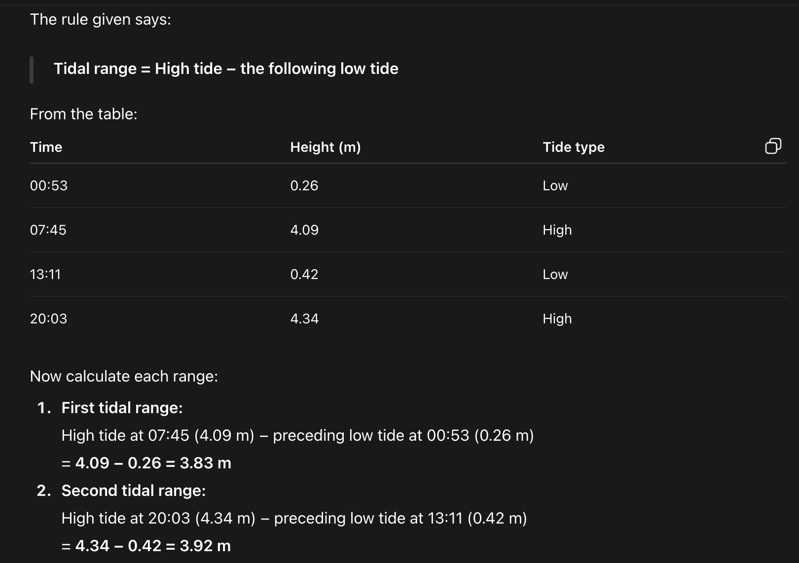Screen dimensions: 799x563
Task: Click the 0.42 height value
Action: point(304,275)
